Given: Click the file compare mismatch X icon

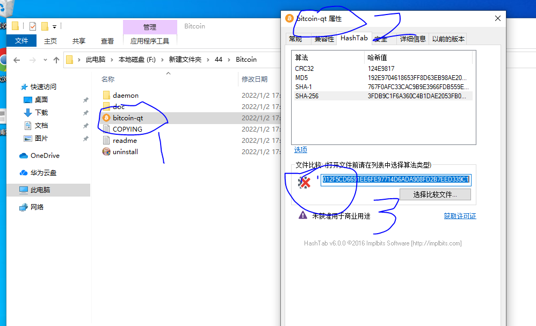Looking at the screenshot, I should pyautogui.click(x=304, y=183).
